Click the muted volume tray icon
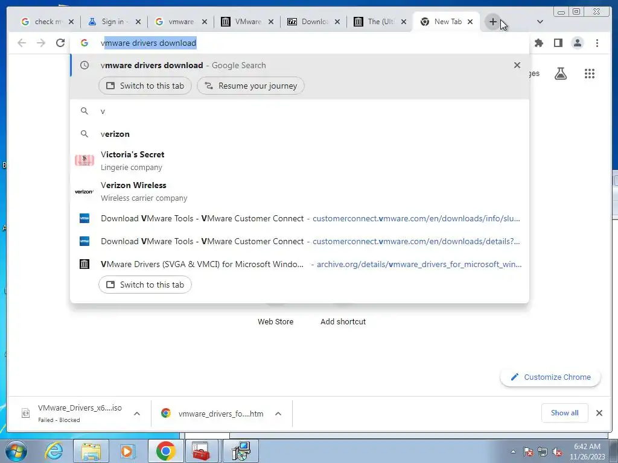Image resolution: width=618 pixels, height=463 pixels. [x=557, y=452]
